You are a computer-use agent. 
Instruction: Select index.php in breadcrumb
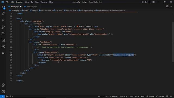15,10
